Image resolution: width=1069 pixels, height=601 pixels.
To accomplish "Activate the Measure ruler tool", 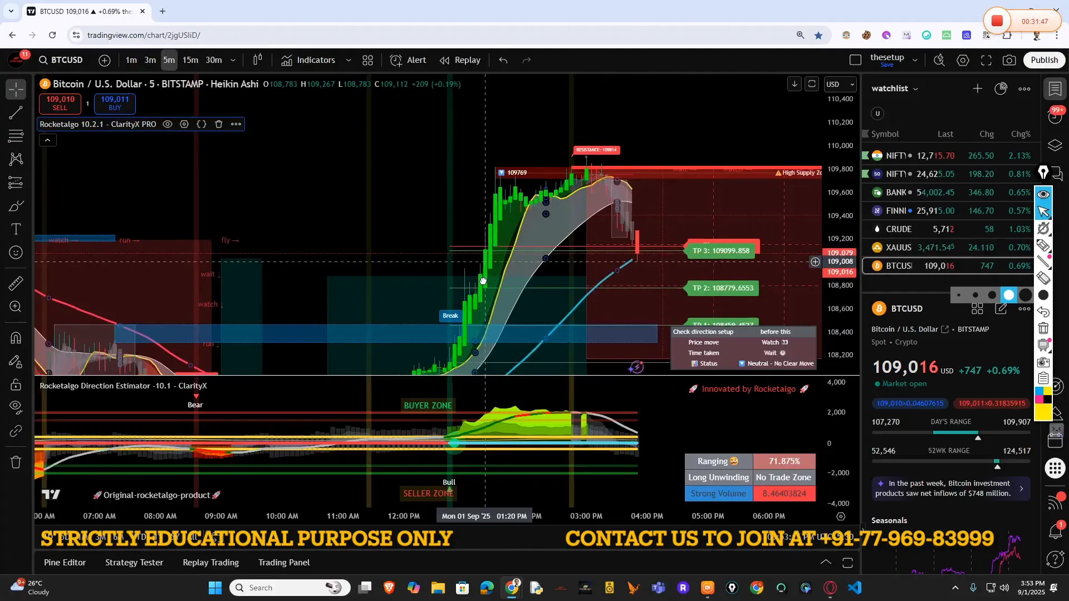I will click(16, 284).
